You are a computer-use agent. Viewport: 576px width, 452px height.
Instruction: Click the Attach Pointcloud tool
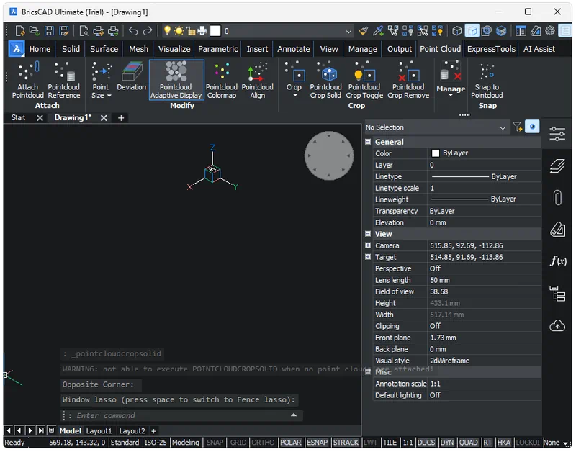click(28, 81)
